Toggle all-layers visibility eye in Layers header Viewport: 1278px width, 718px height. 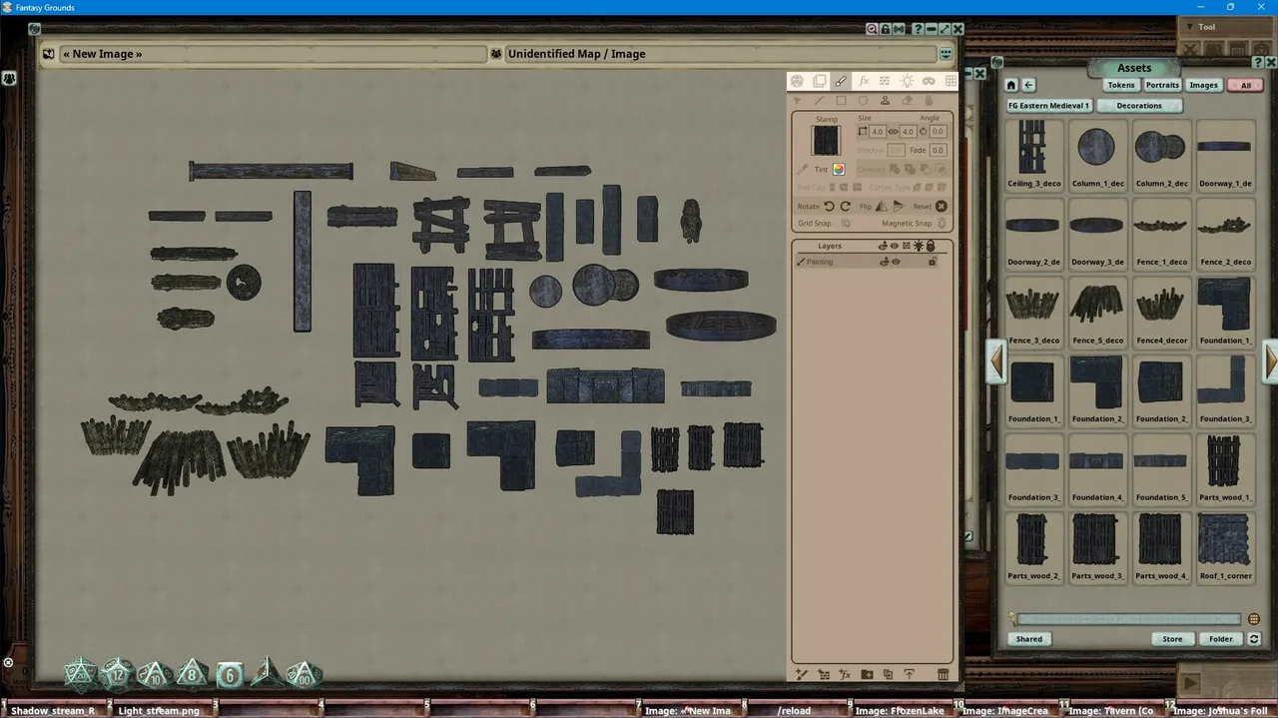pyautogui.click(x=894, y=246)
